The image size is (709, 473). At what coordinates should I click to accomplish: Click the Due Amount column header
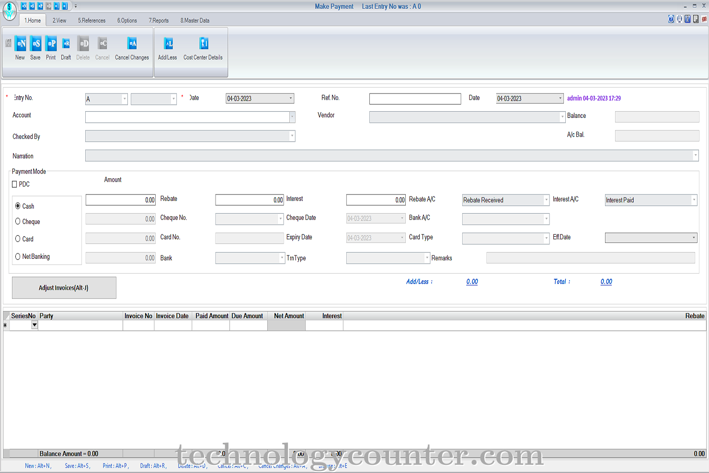coord(248,316)
